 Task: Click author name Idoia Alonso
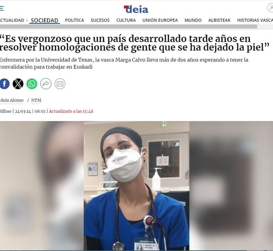11,100
